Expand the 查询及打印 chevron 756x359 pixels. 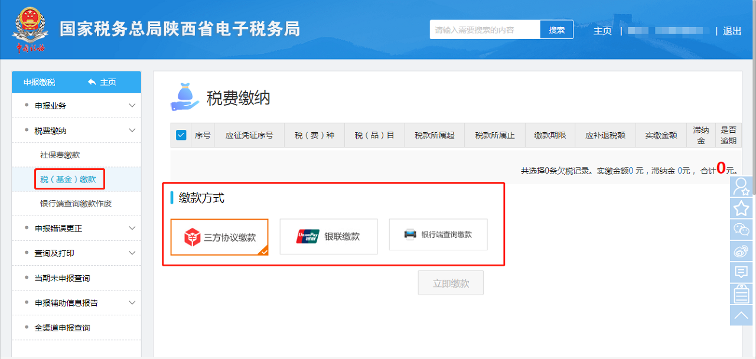point(132,253)
